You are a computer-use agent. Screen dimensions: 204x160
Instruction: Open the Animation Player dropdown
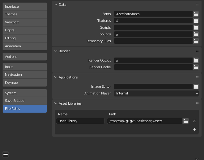pyautogui.click(x=157, y=93)
